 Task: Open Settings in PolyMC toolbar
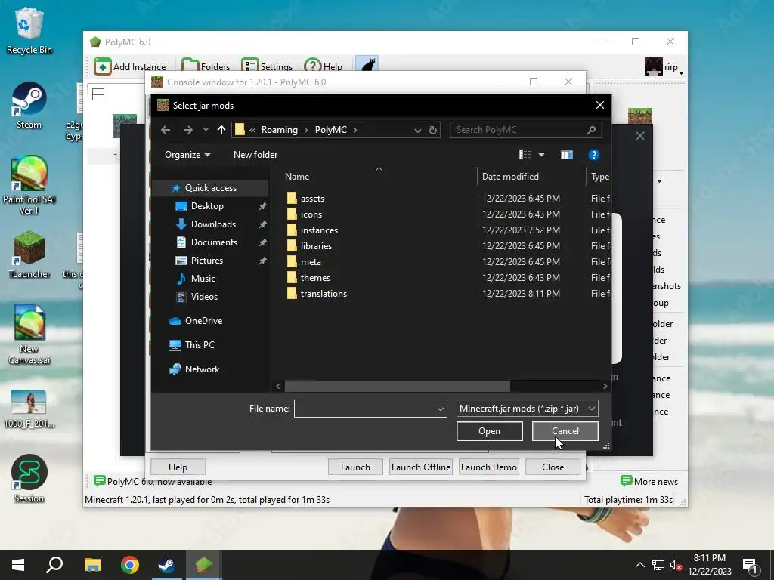[x=267, y=66]
